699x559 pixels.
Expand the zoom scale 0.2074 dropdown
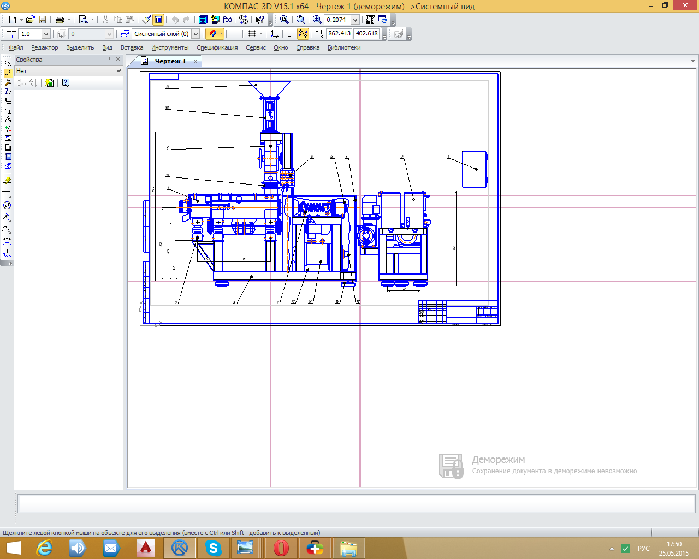click(x=355, y=20)
